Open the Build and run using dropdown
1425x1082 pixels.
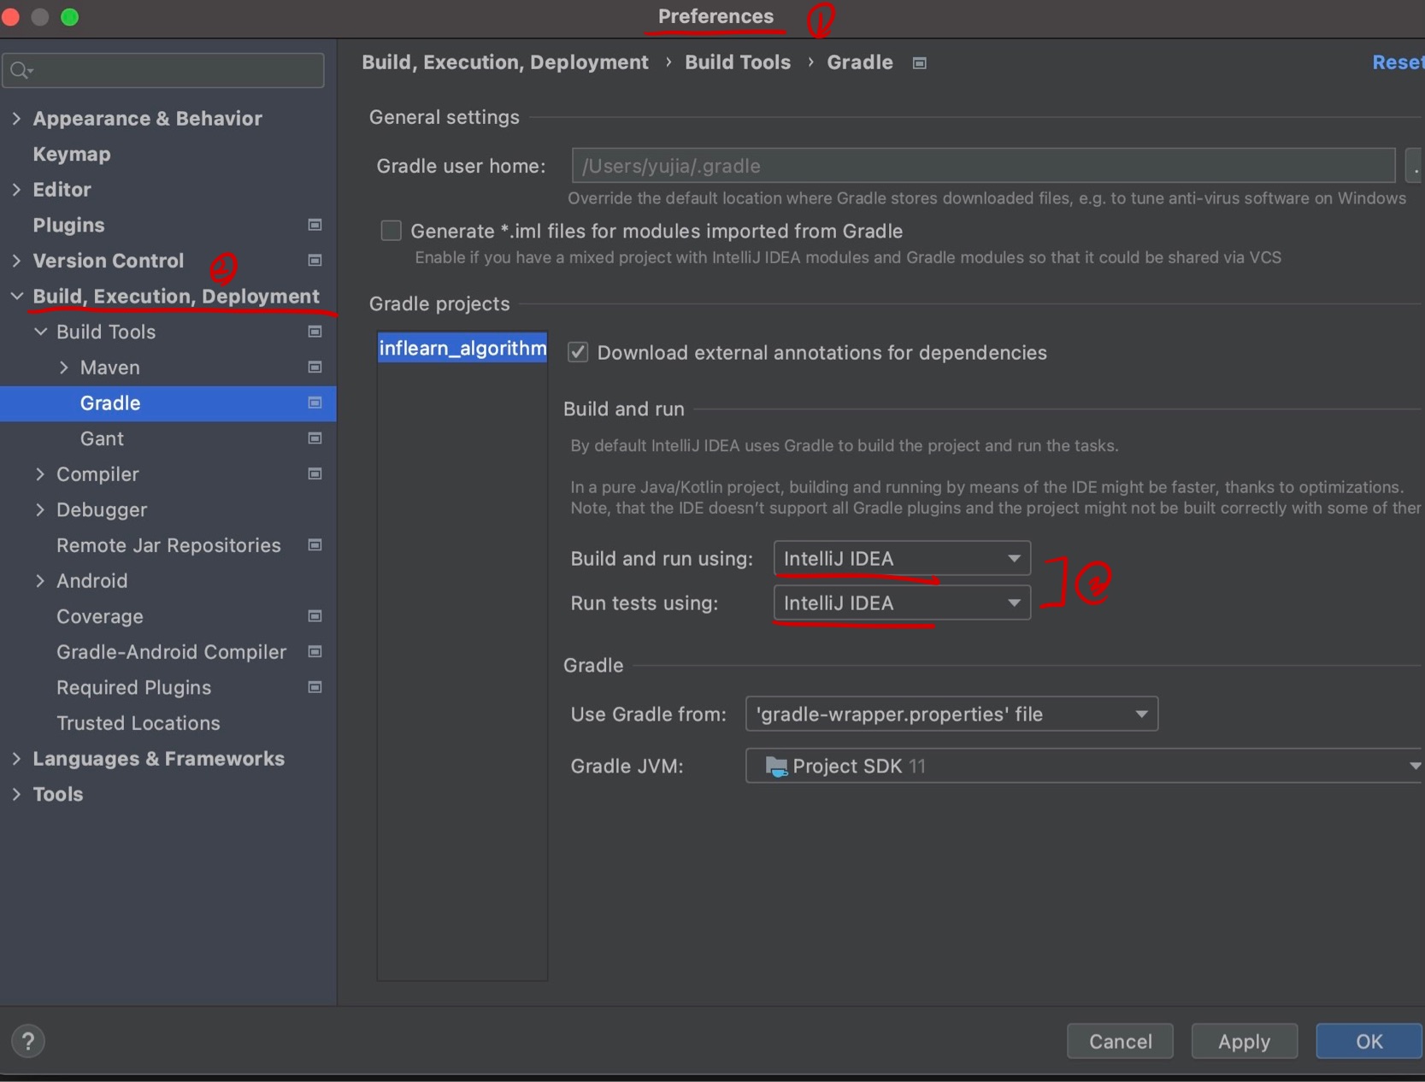[x=1014, y=558]
